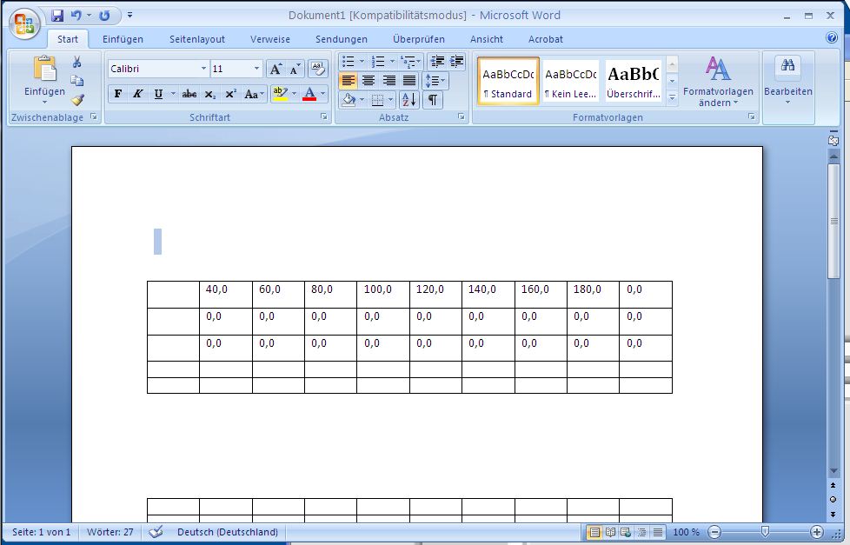Image resolution: width=850 pixels, height=545 pixels.
Task: Cut selection with the scissors icon
Action: click(x=77, y=63)
